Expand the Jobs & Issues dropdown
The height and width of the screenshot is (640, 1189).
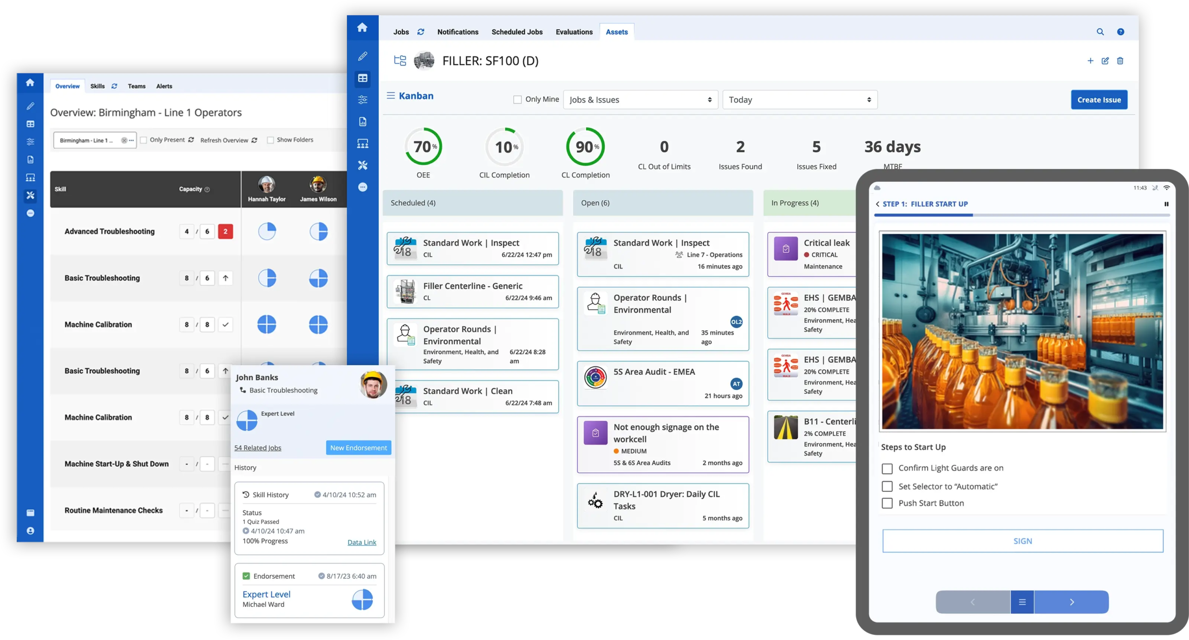640,99
